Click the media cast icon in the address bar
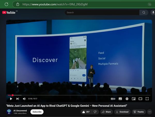 point(149,4)
